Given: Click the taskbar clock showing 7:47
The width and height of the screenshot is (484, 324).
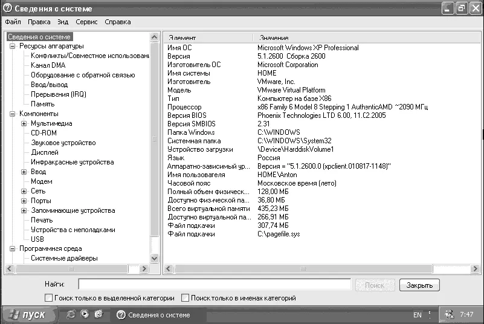Looking at the screenshot, I should [466, 314].
